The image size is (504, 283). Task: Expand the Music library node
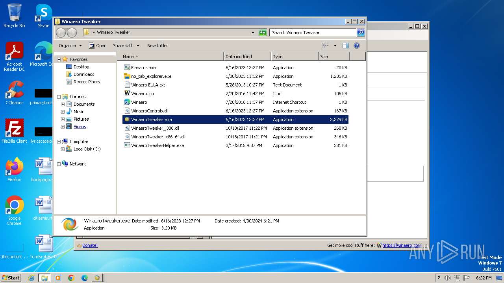coord(63,112)
